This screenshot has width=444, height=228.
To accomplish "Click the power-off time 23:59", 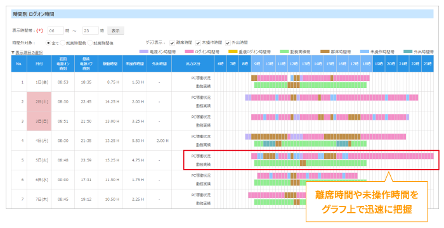I will tap(86, 160).
